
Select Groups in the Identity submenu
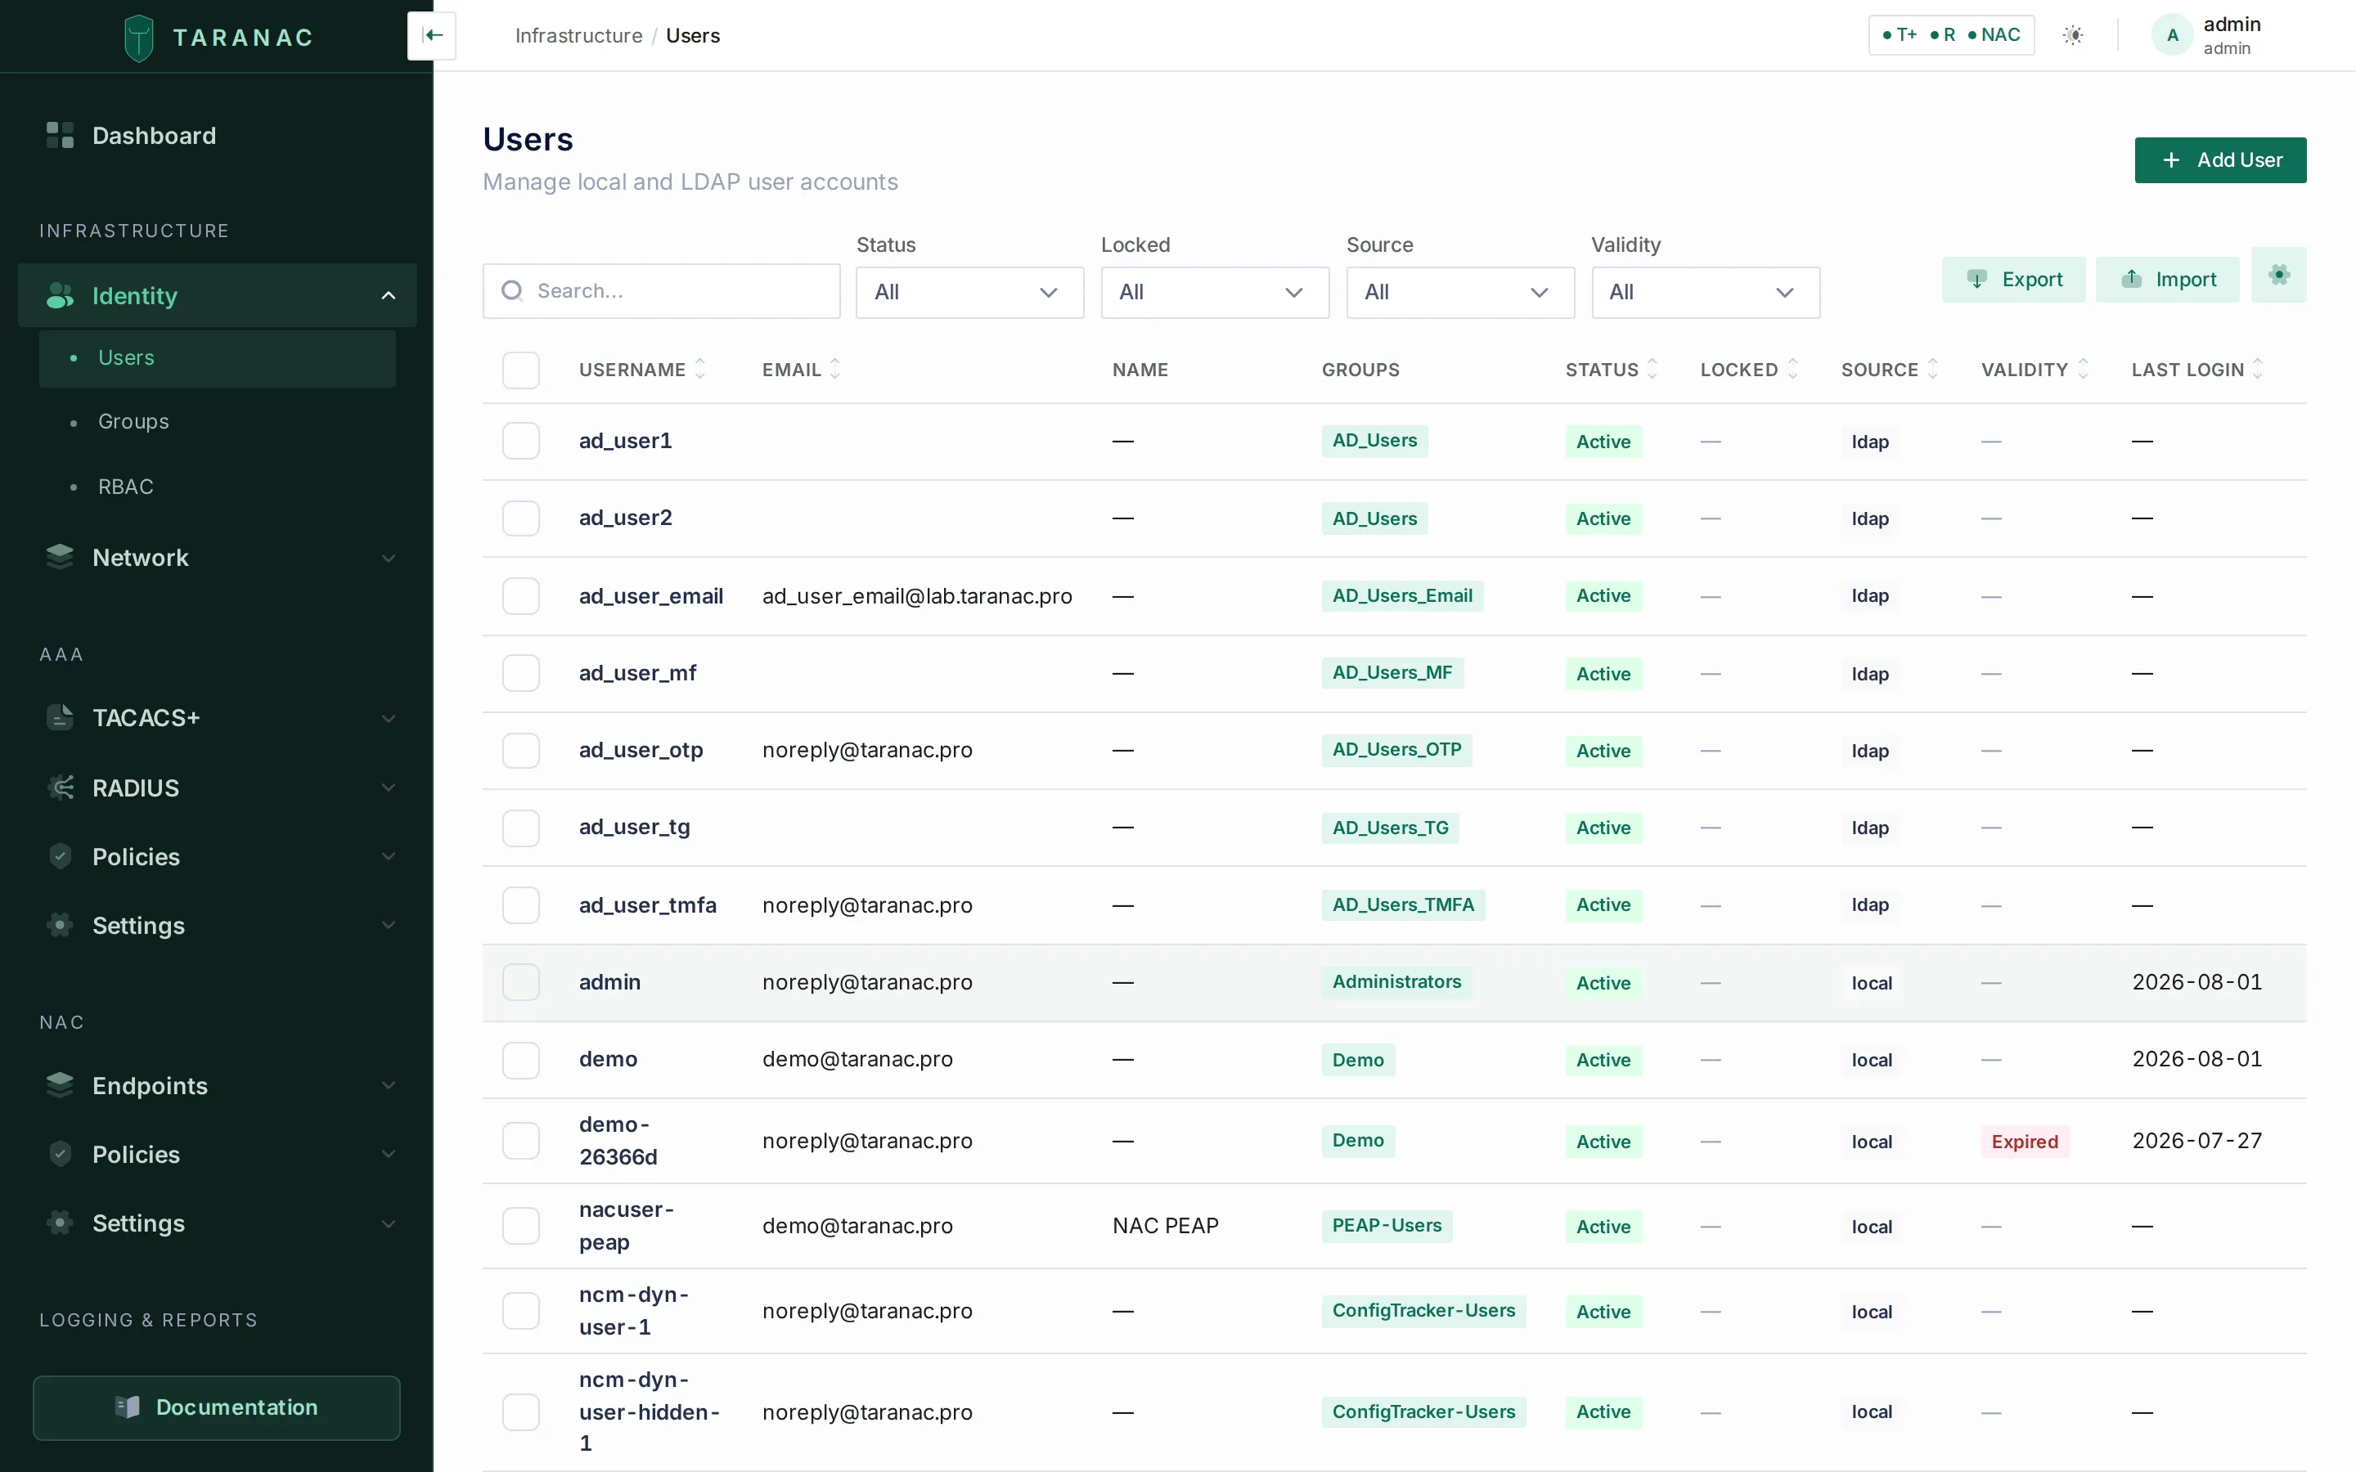point(217,421)
